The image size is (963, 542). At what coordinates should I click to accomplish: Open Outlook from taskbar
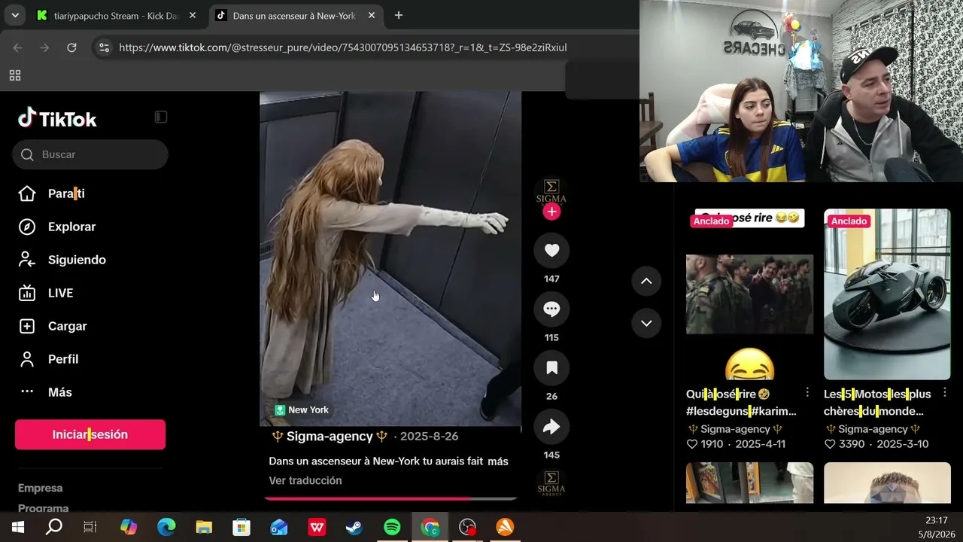click(x=279, y=527)
